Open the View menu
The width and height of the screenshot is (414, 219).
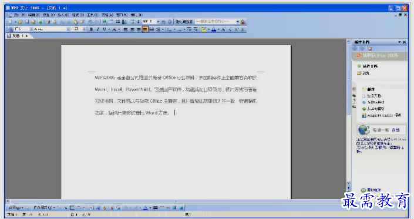(x=49, y=15)
